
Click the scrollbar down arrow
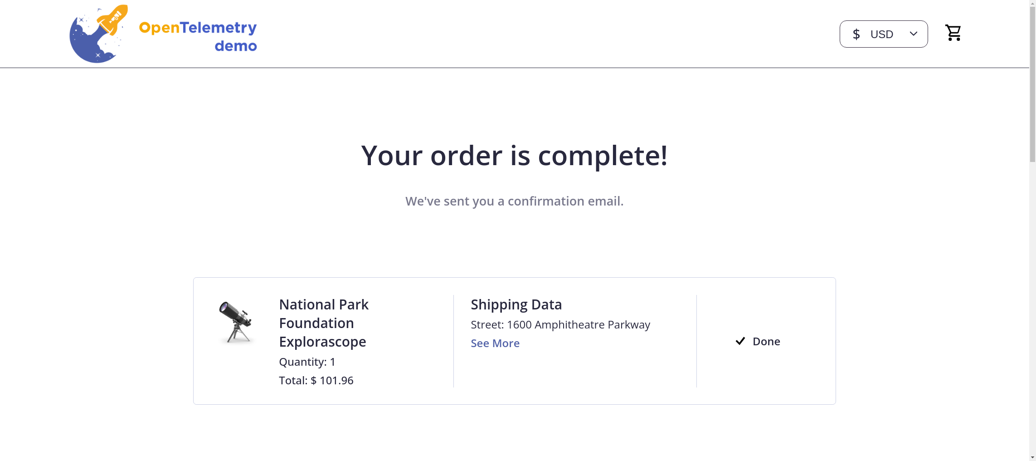click(x=1032, y=457)
